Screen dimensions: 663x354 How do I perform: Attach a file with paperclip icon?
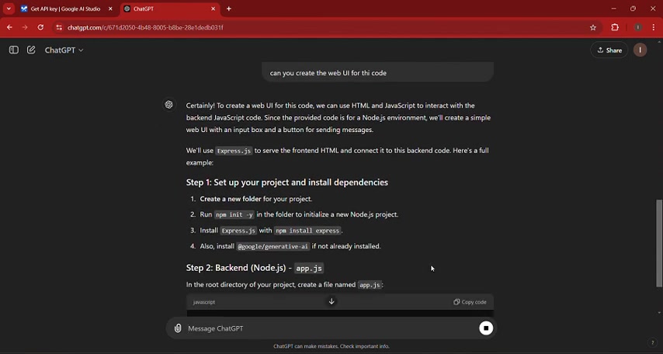click(178, 328)
